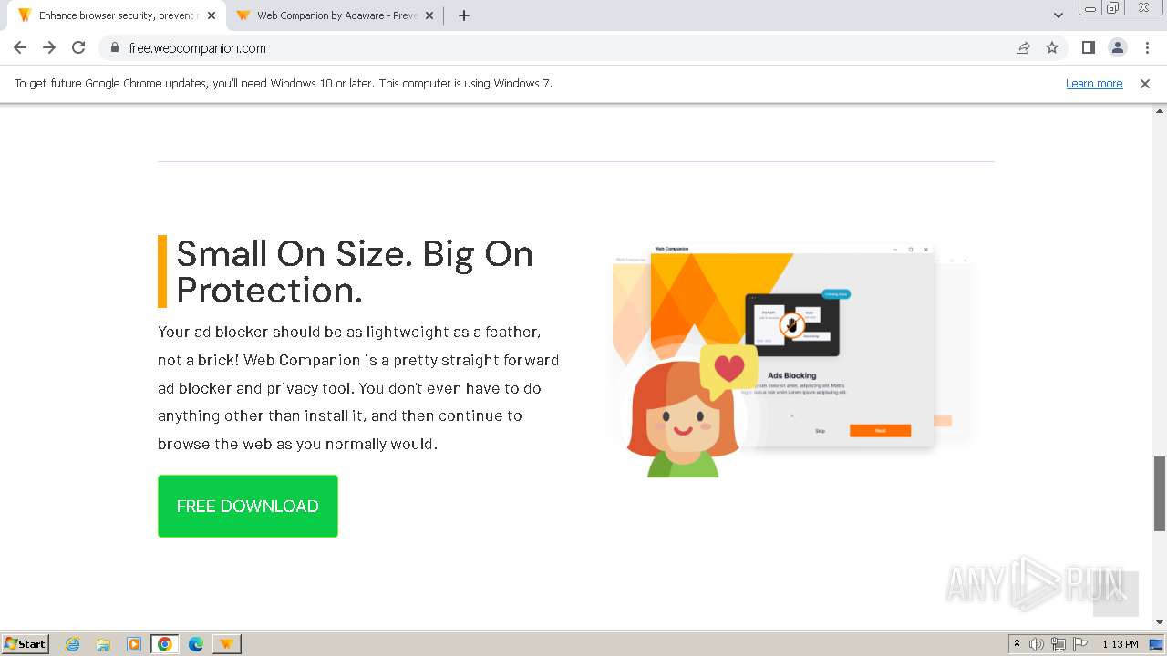1167x656 pixels.
Task: Restore down the Chrome window
Action: click(x=1113, y=8)
